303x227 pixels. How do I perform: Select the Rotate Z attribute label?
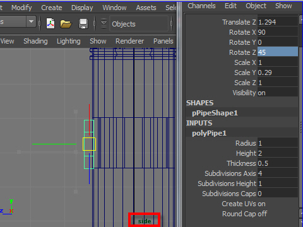pyautogui.click(x=242, y=52)
